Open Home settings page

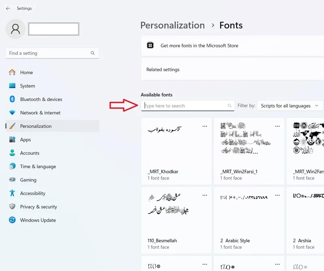pos(52,72)
